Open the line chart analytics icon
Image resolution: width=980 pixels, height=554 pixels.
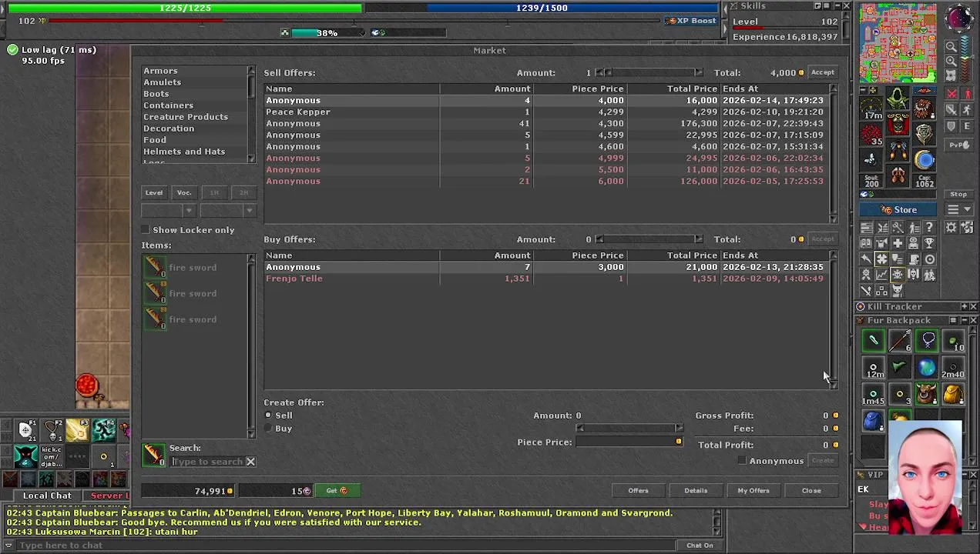(x=881, y=275)
